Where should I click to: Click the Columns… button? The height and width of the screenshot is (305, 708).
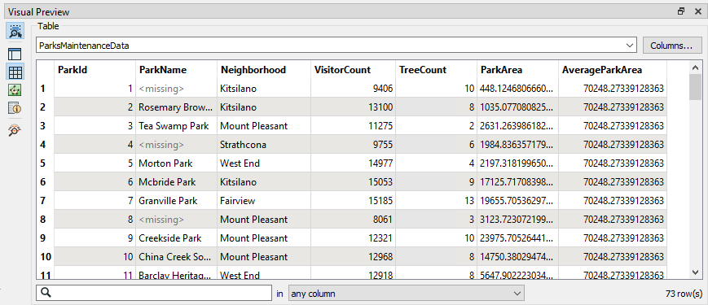pos(673,46)
